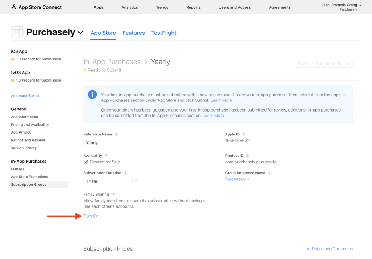372x259 pixels.
Task: Open Manage under In-App Purchases
Action: pos(17,169)
